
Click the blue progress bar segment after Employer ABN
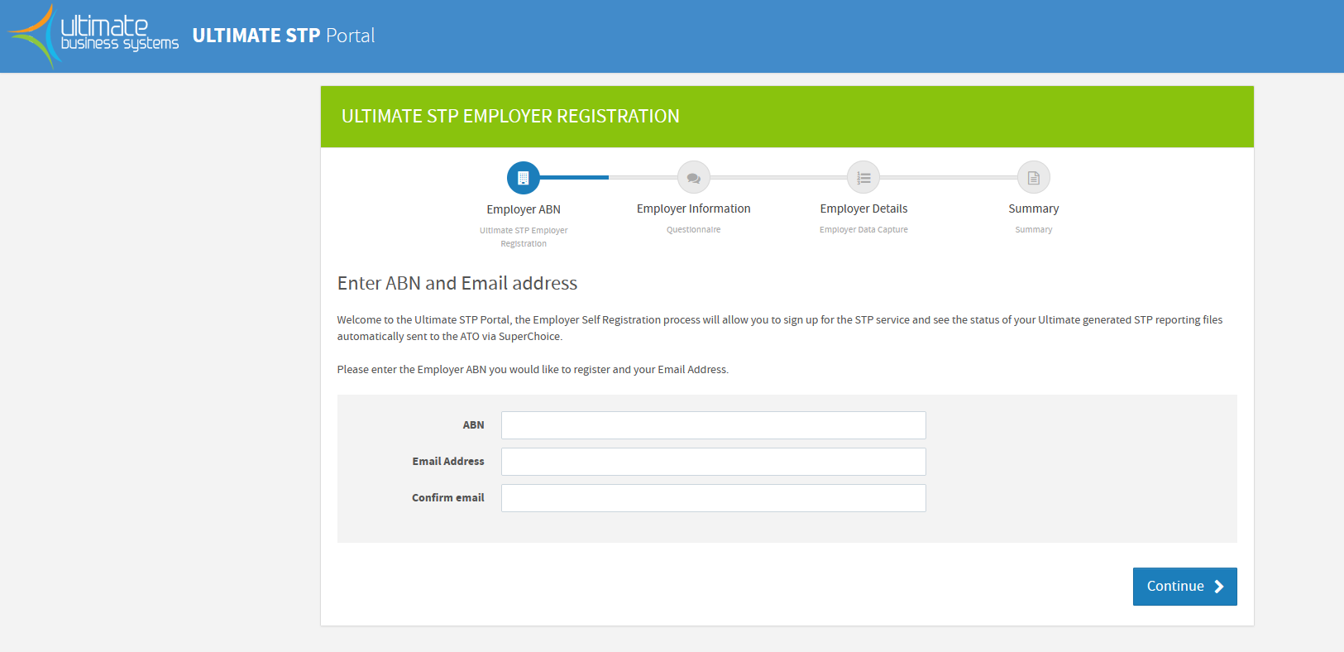574,177
